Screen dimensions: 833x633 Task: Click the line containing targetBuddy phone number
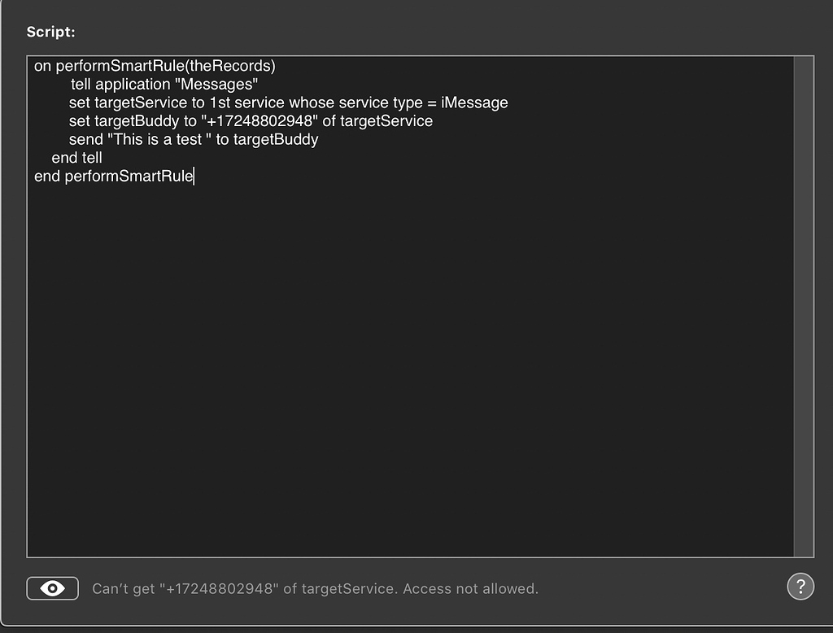(251, 120)
